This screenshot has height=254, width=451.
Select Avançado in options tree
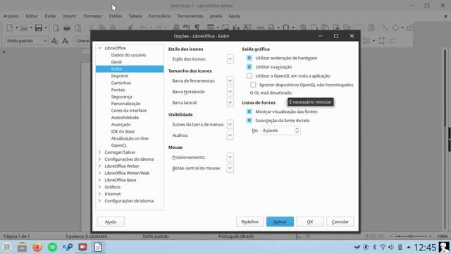click(121, 124)
